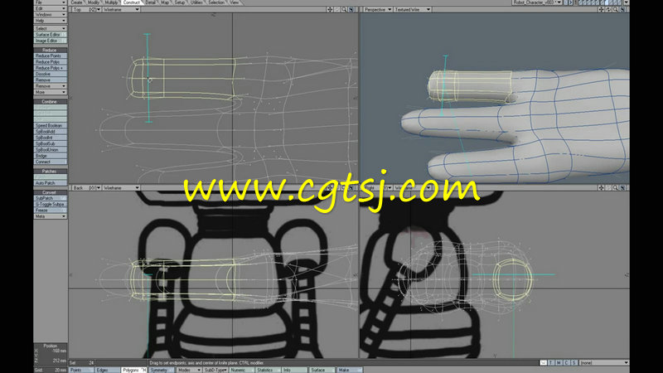663x373 pixels.
Task: Switch to the Create tab
Action: [76, 2]
